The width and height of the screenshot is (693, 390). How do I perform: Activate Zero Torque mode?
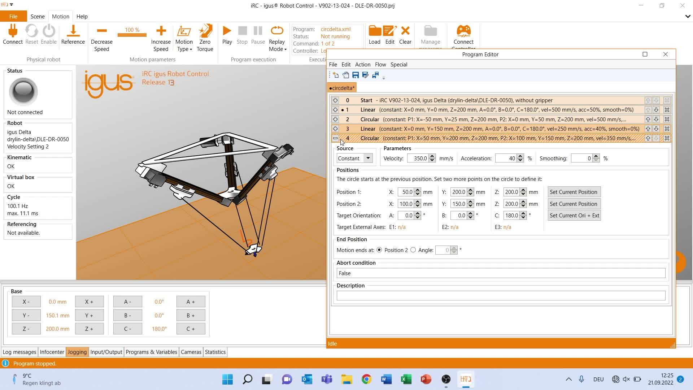205,38
